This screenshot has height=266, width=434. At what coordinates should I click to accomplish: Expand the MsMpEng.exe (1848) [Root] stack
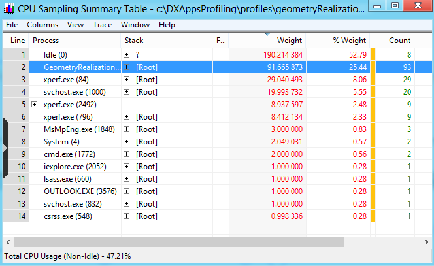coord(127,129)
